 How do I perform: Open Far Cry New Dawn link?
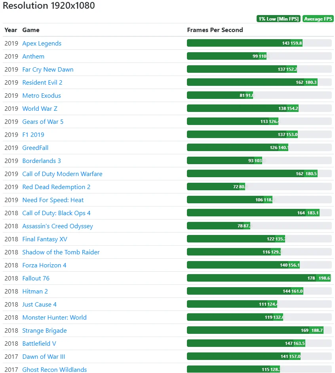pyautogui.click(x=48, y=70)
